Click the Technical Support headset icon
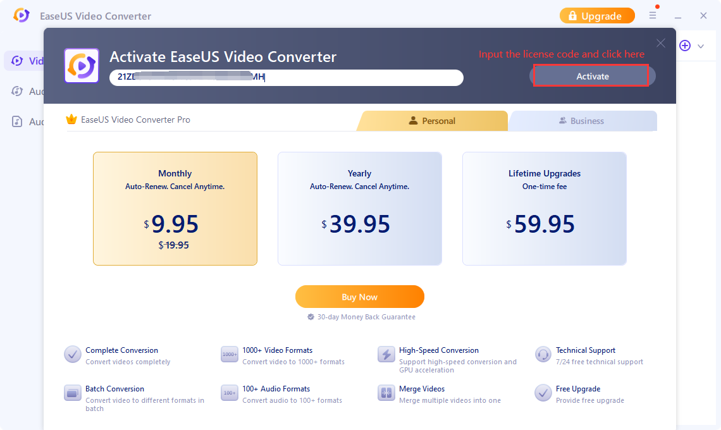 point(543,354)
